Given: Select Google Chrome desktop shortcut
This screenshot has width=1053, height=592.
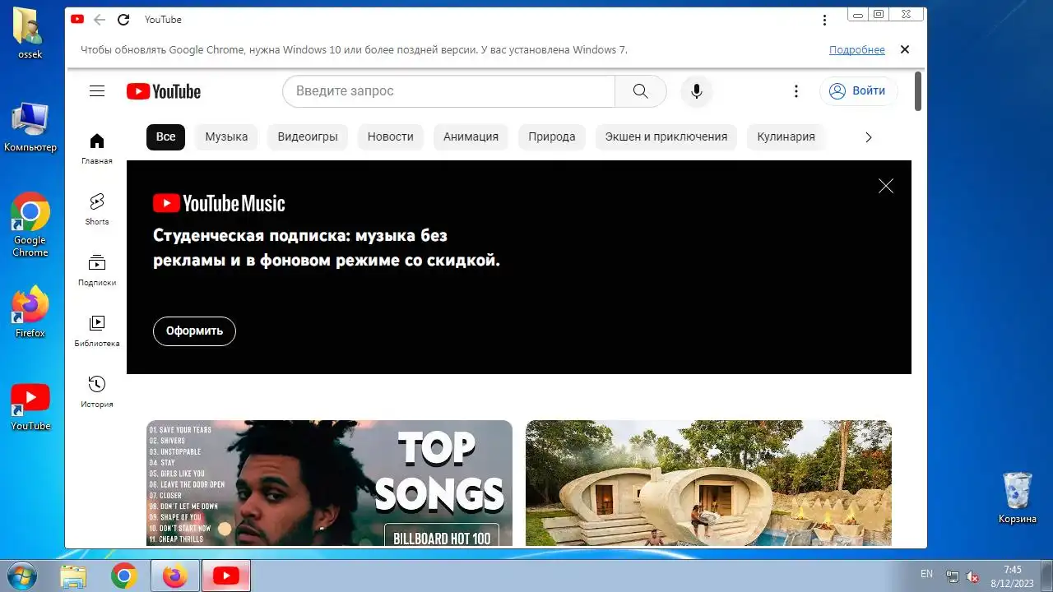Looking at the screenshot, I should (30, 225).
